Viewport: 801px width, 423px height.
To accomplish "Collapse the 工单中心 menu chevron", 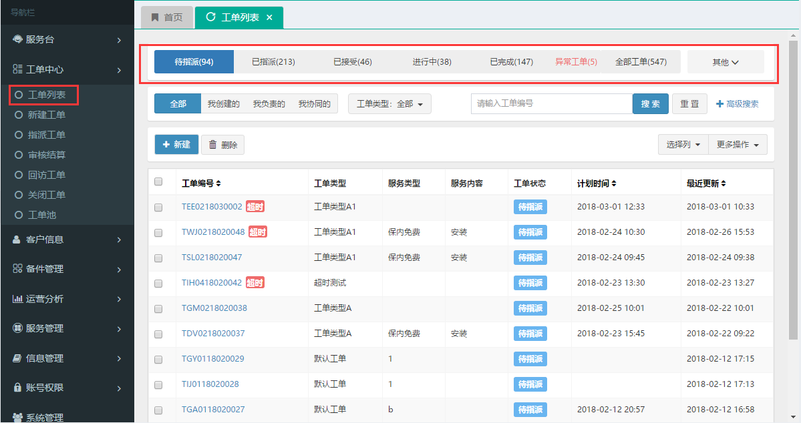I will (119, 70).
